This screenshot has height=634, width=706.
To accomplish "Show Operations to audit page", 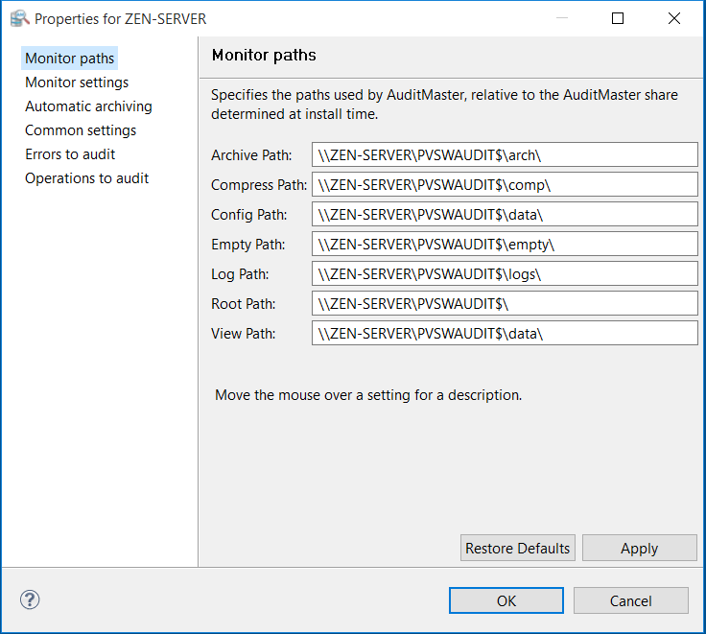I will [x=86, y=178].
